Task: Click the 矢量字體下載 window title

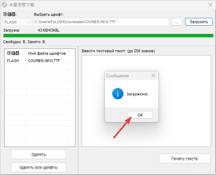Action: (x=22, y=5)
